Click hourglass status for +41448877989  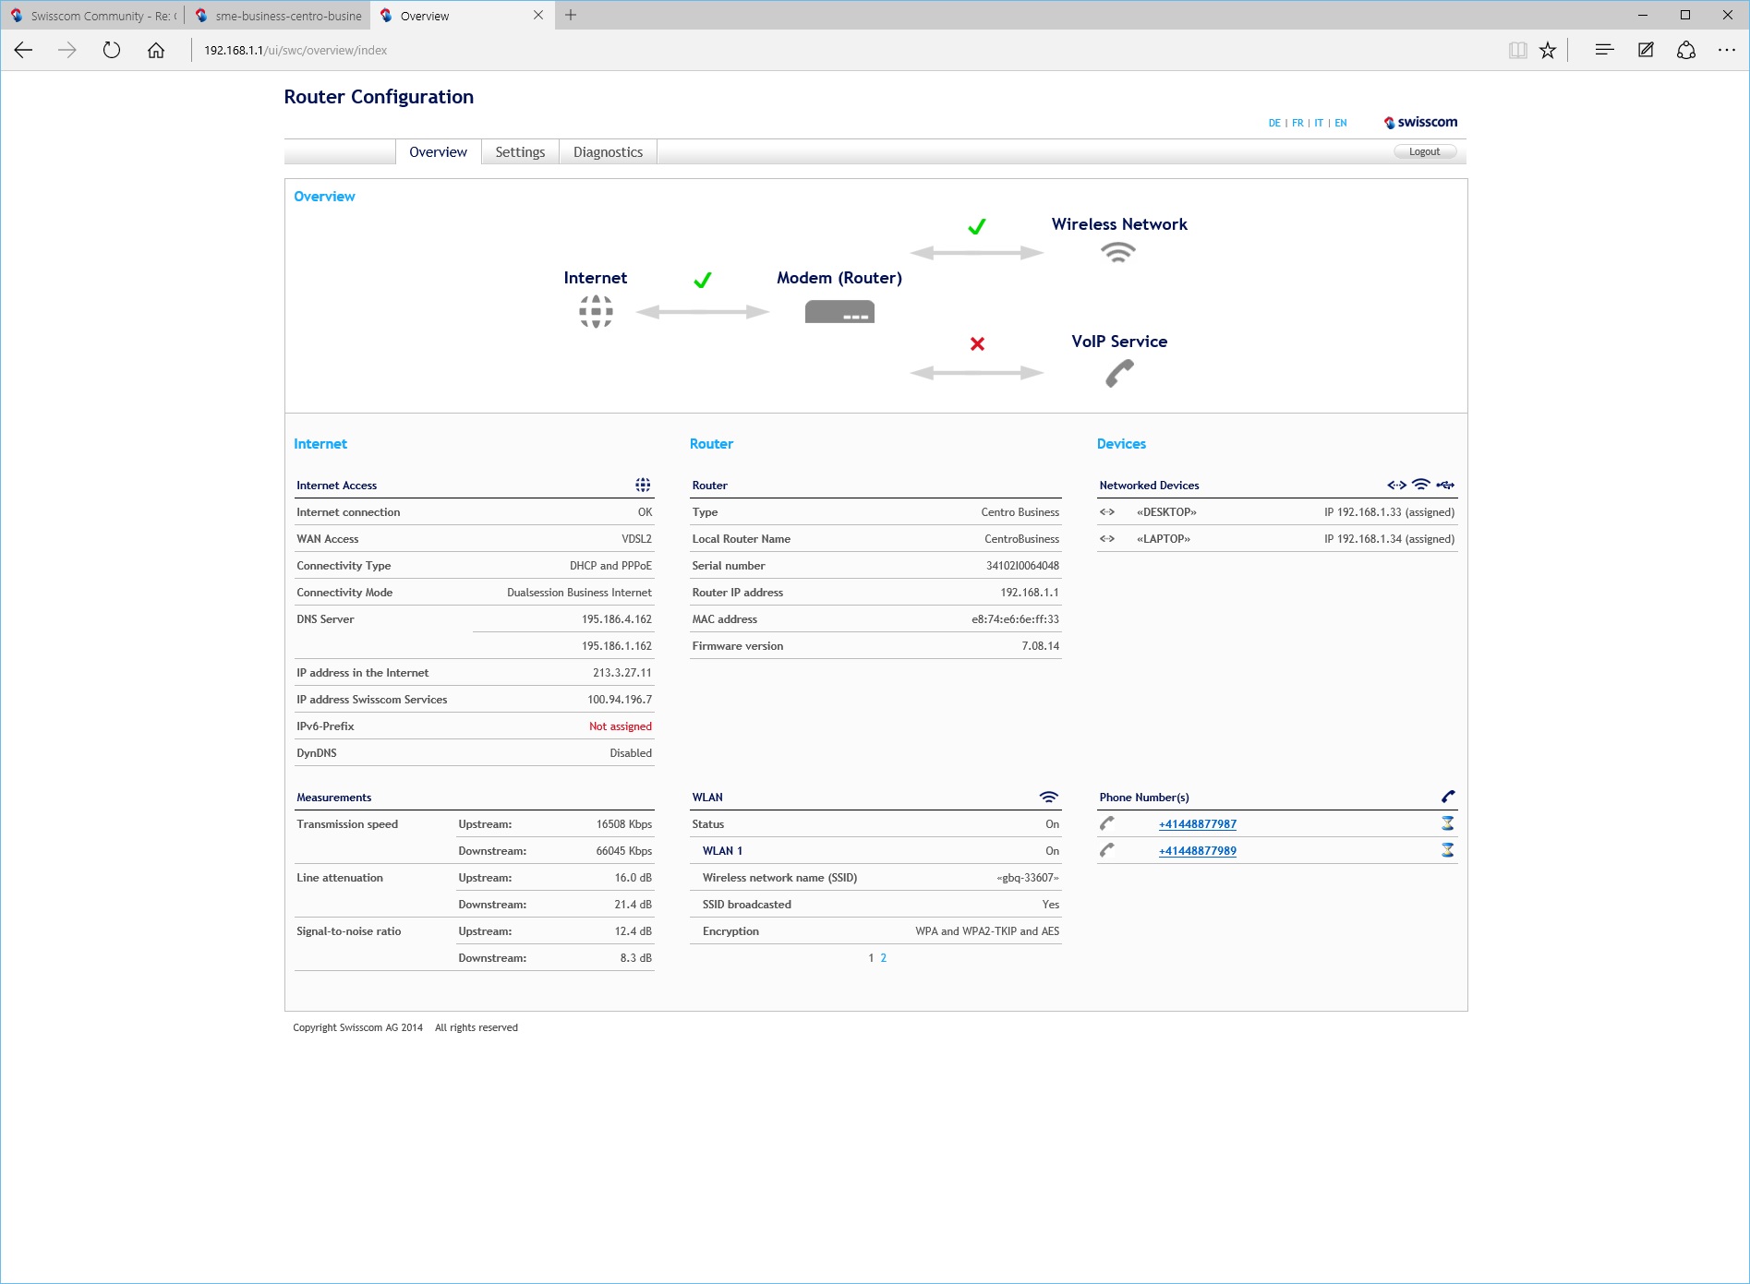[x=1448, y=850]
